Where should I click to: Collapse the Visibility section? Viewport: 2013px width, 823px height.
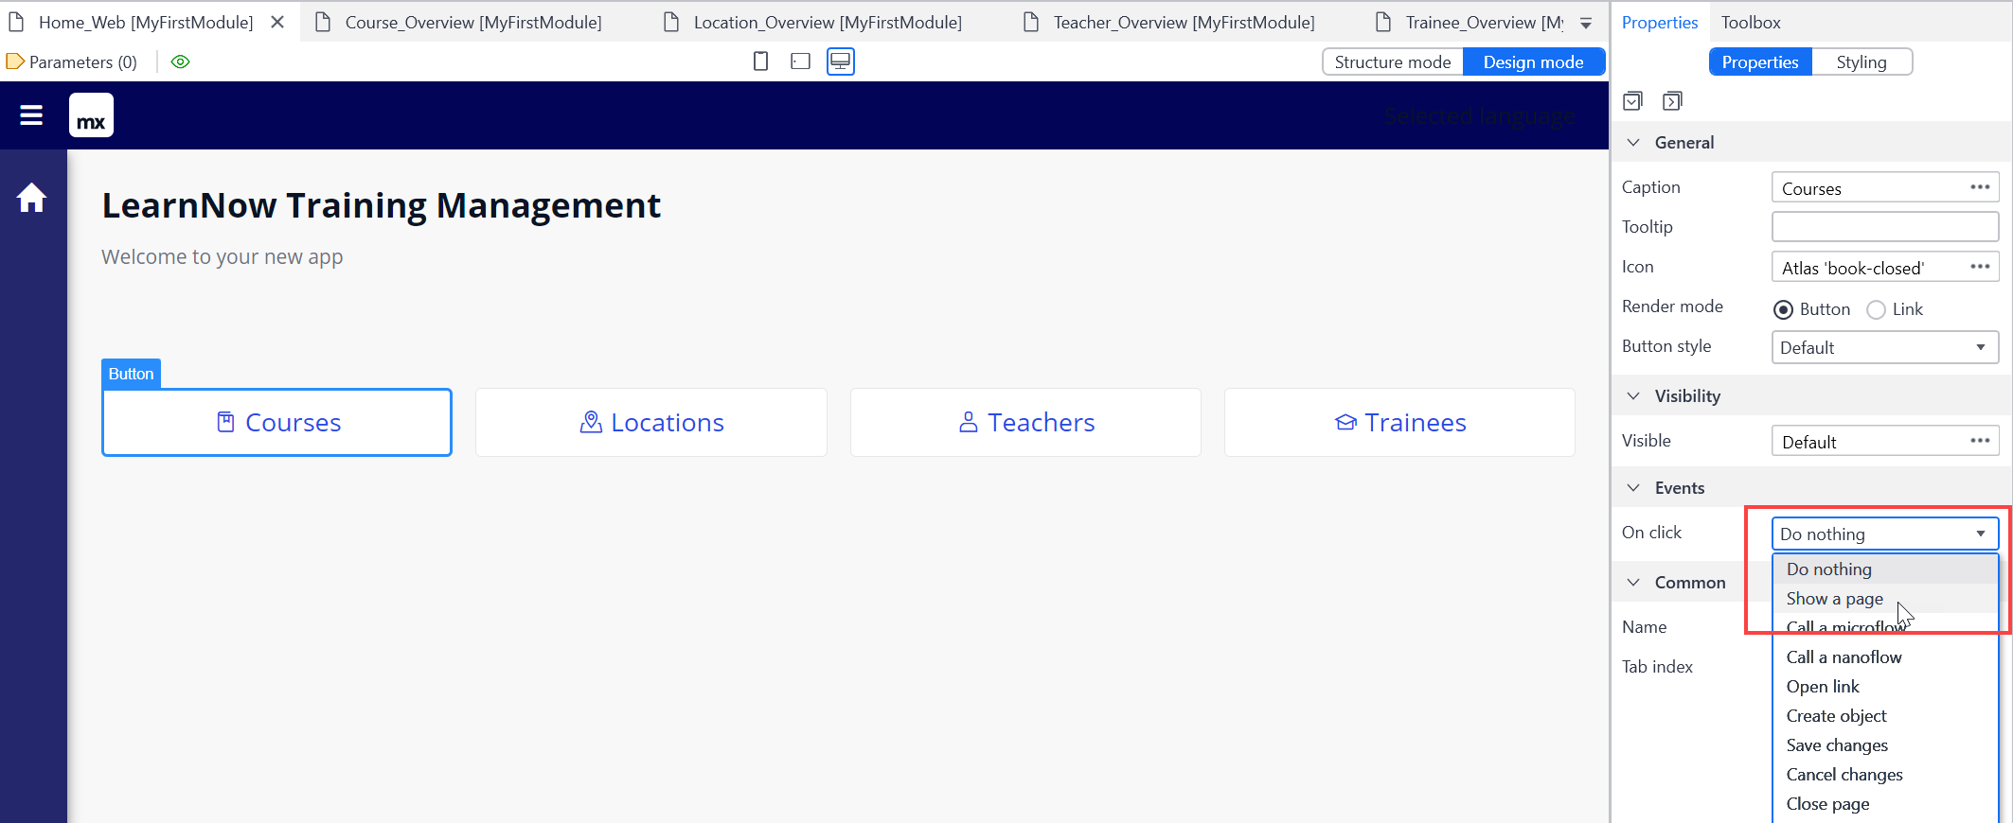[x=1633, y=396]
